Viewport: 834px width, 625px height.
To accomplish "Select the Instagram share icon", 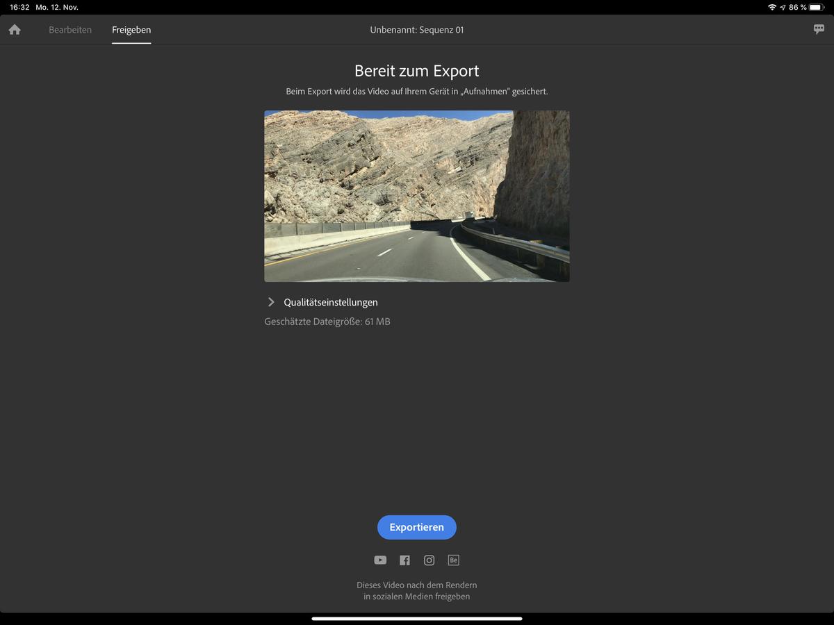I will (429, 560).
